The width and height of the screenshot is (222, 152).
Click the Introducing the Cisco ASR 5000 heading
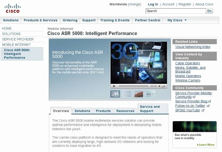tap(77, 54)
